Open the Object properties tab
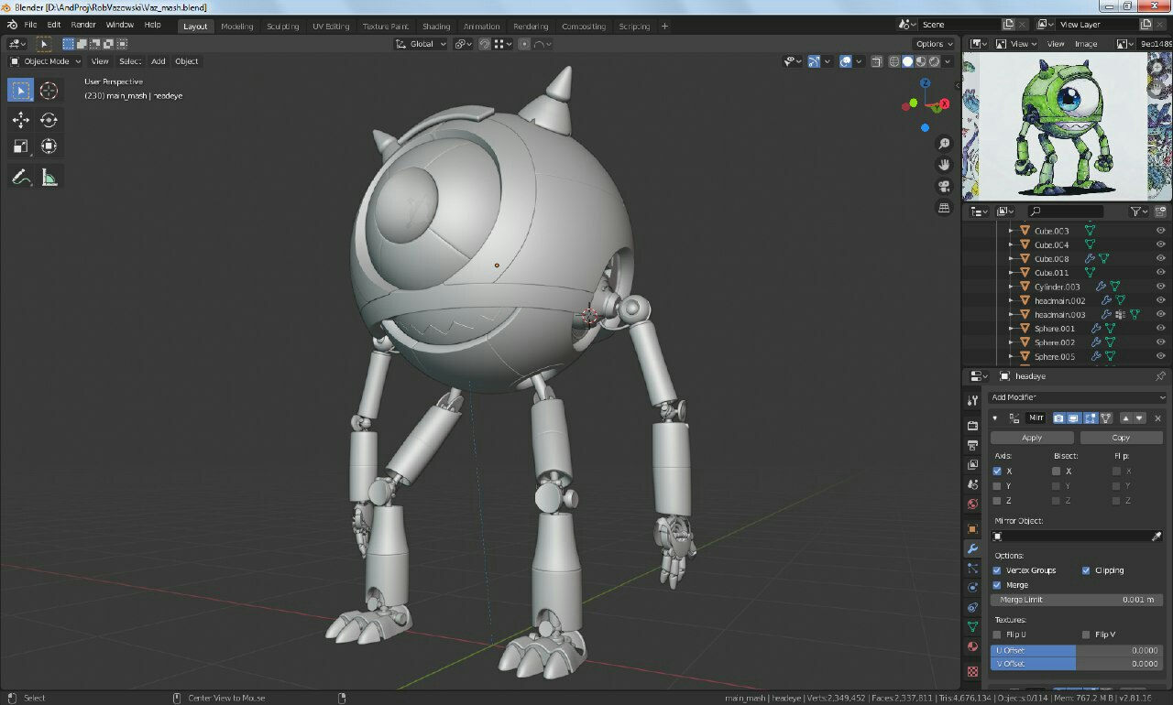 point(972,528)
